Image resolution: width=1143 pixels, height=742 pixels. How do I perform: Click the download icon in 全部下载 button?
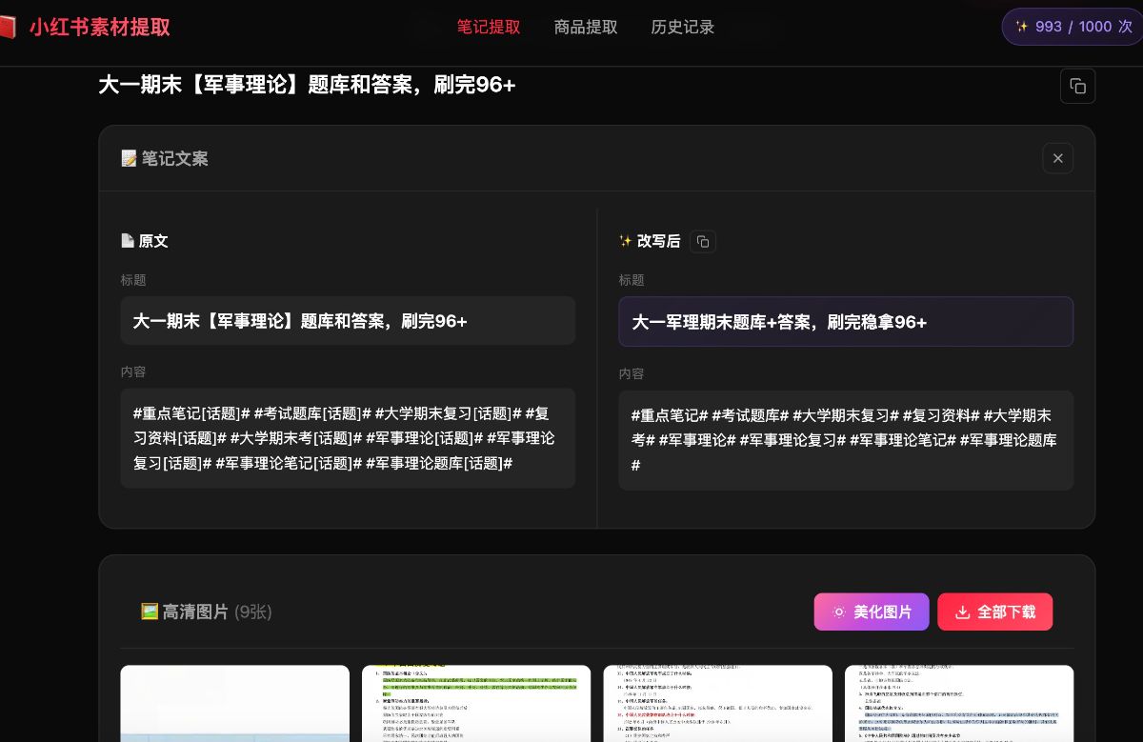point(962,612)
